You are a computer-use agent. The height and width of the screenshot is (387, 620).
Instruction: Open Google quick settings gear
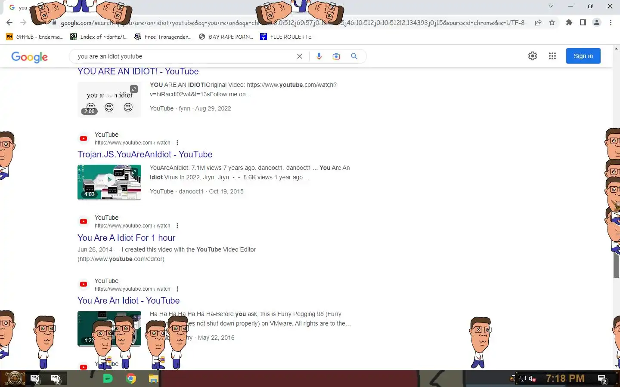pos(533,56)
